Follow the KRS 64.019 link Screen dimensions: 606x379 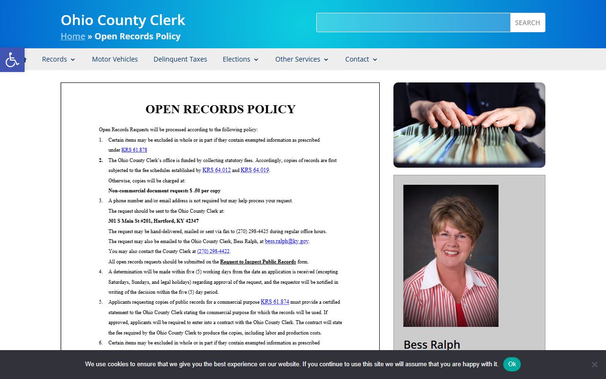point(255,170)
